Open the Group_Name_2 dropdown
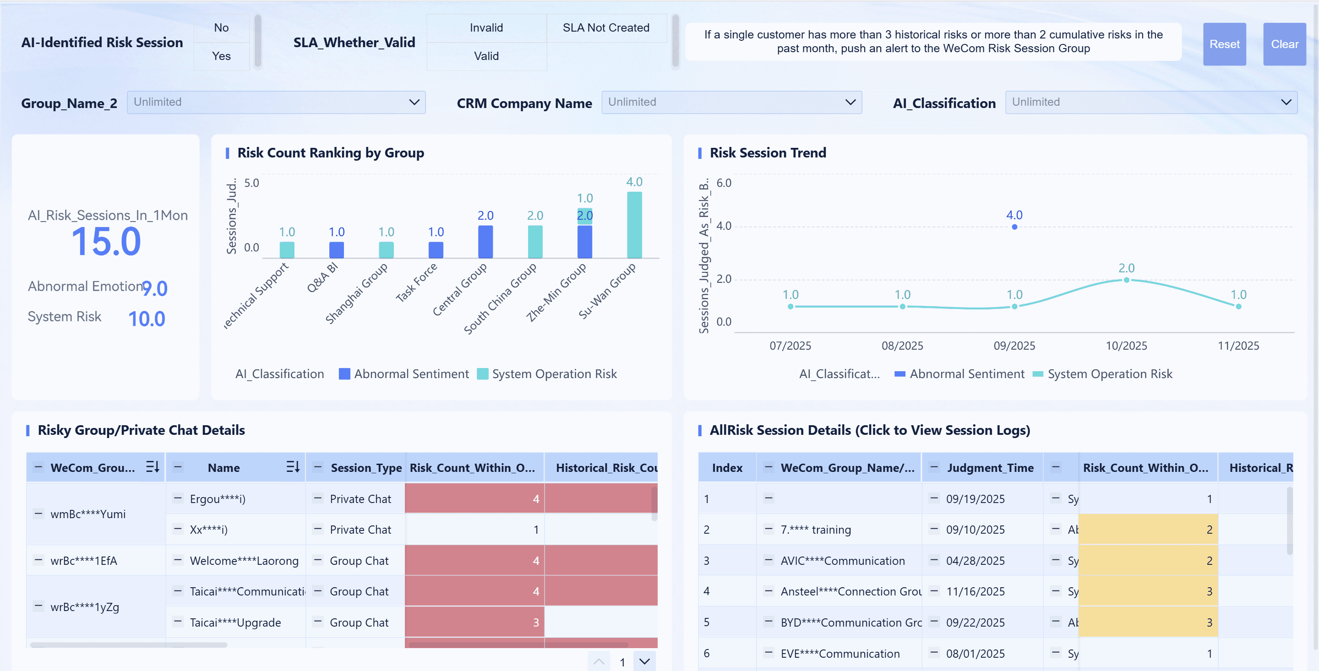 point(276,102)
